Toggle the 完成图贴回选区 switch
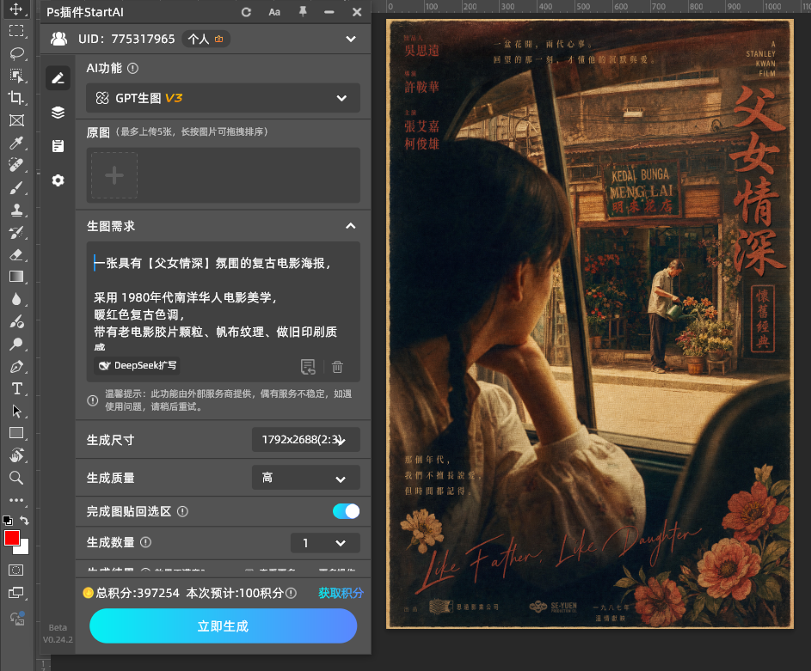The height and width of the screenshot is (671, 811). tap(346, 511)
